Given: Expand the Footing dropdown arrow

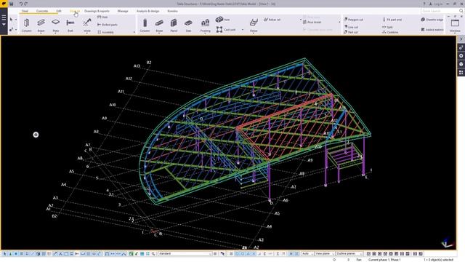Looking at the screenshot, I should (205, 33).
